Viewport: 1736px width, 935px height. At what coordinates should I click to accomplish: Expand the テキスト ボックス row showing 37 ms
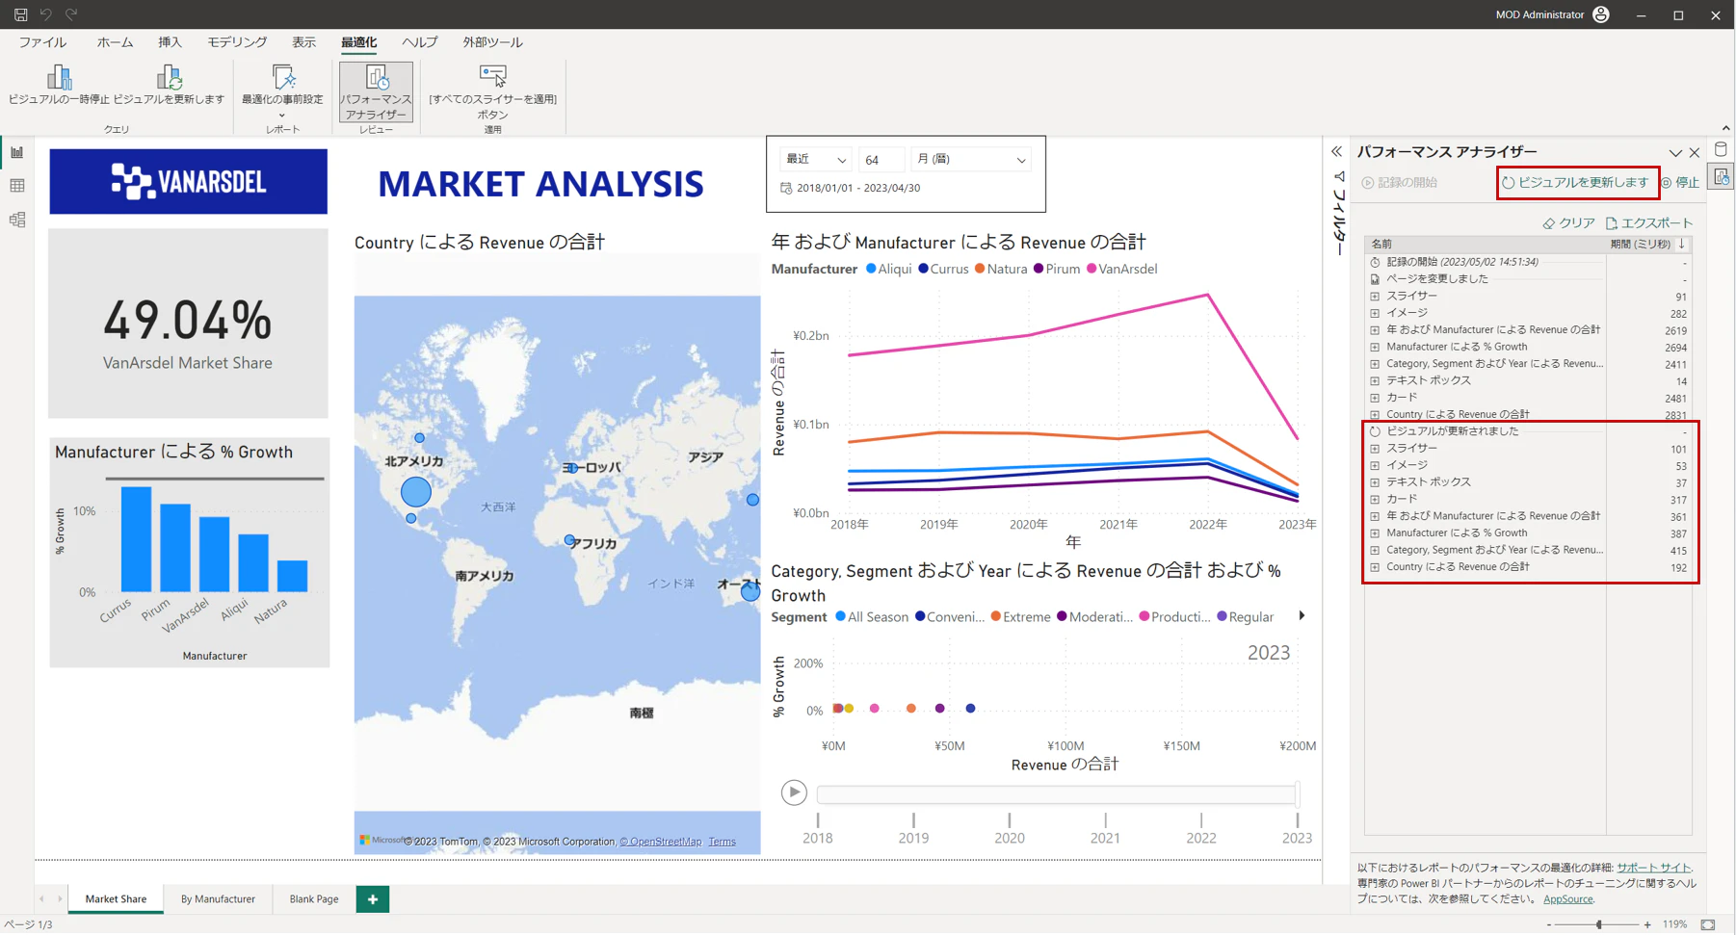pos(1375,482)
